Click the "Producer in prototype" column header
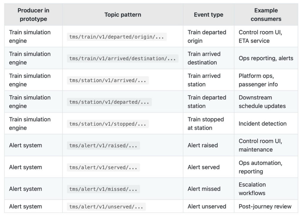304x216 pixels. pyautogui.click(x=33, y=15)
